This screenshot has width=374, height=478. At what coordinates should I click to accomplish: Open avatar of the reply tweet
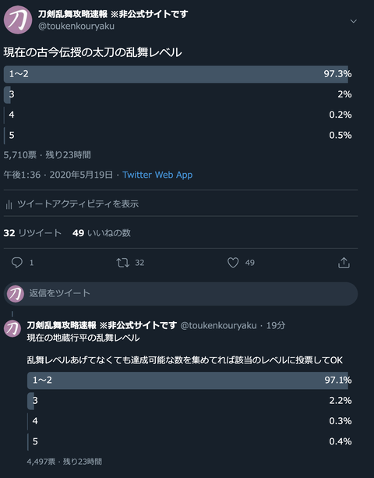click(12, 328)
